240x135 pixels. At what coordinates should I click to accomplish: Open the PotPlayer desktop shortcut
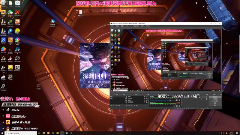pos(10,68)
